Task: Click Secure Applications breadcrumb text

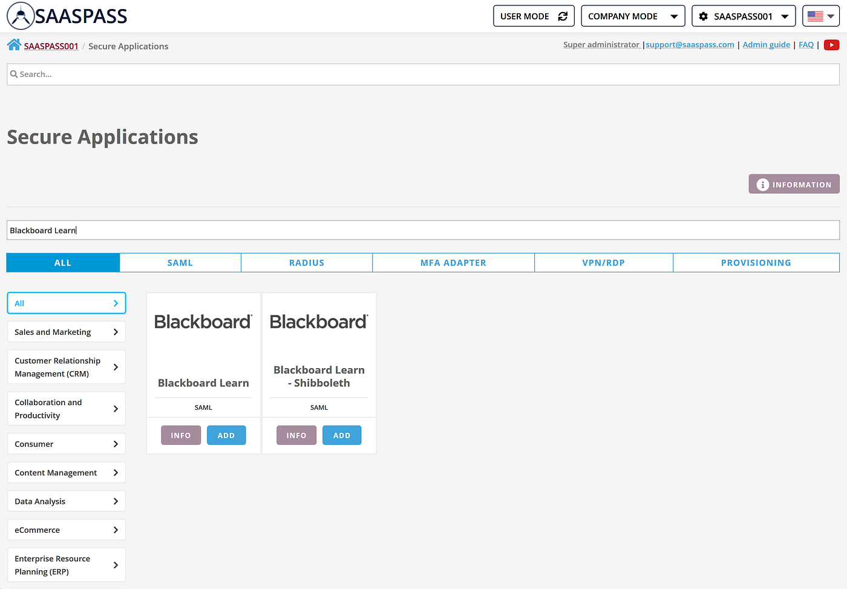Action: click(128, 46)
